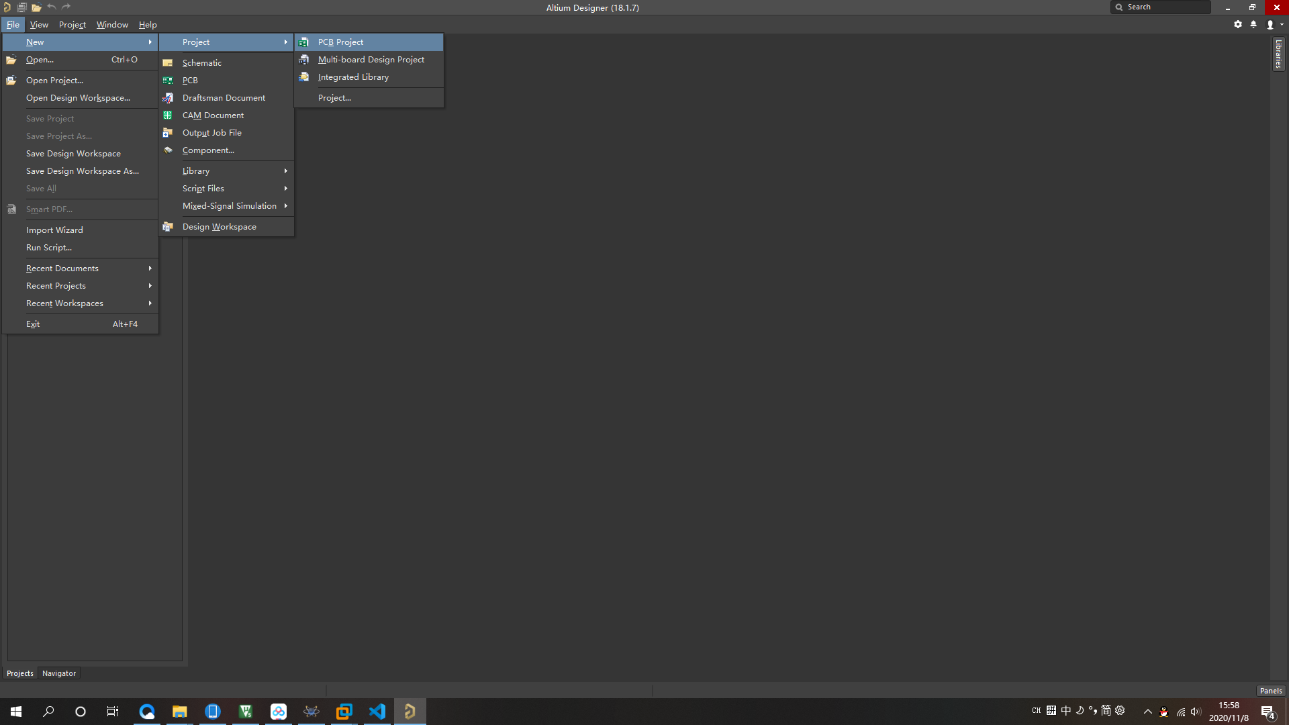The image size is (1289, 725).
Task: Open the Windows notification center icon
Action: (x=1268, y=712)
